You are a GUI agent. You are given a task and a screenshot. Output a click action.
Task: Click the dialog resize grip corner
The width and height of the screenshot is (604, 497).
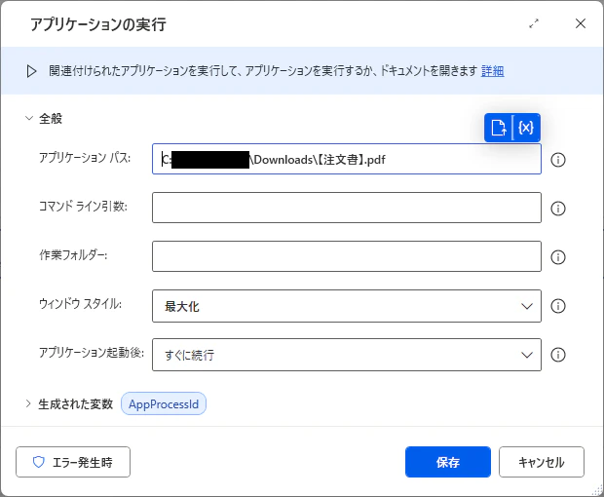click(x=597, y=490)
